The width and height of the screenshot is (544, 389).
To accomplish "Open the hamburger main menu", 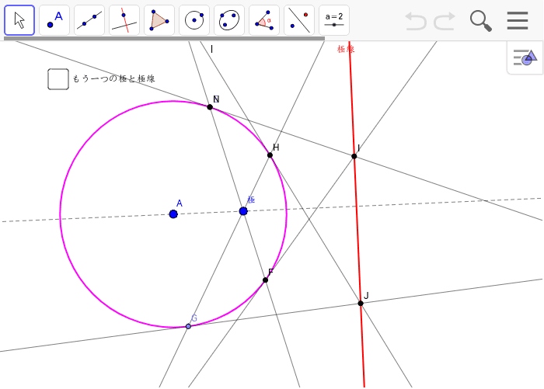I will coord(518,20).
